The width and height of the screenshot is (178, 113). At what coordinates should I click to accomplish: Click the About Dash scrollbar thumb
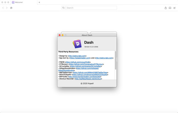point(116,60)
